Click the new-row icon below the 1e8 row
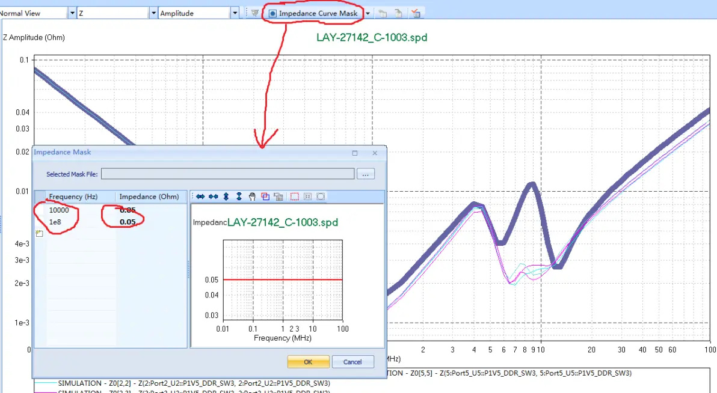717x393 pixels. [x=40, y=234]
